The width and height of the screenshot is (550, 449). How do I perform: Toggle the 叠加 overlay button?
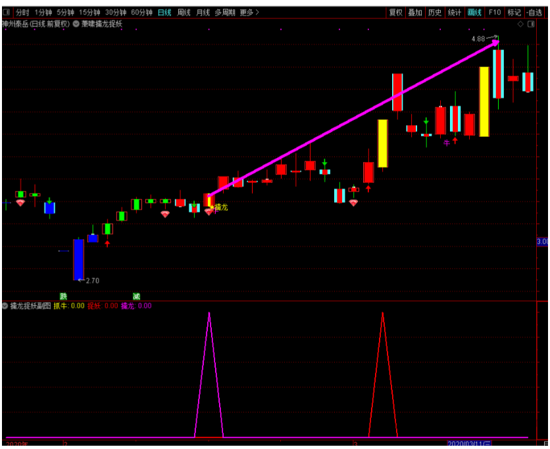pyautogui.click(x=415, y=13)
